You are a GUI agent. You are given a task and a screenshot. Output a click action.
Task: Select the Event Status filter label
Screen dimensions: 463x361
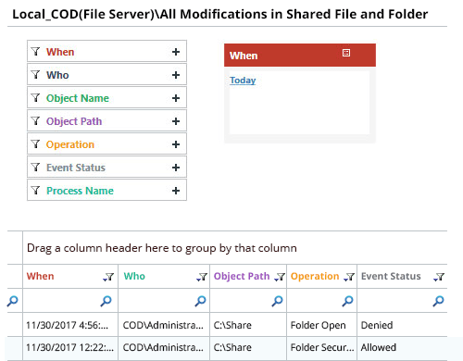pos(76,168)
